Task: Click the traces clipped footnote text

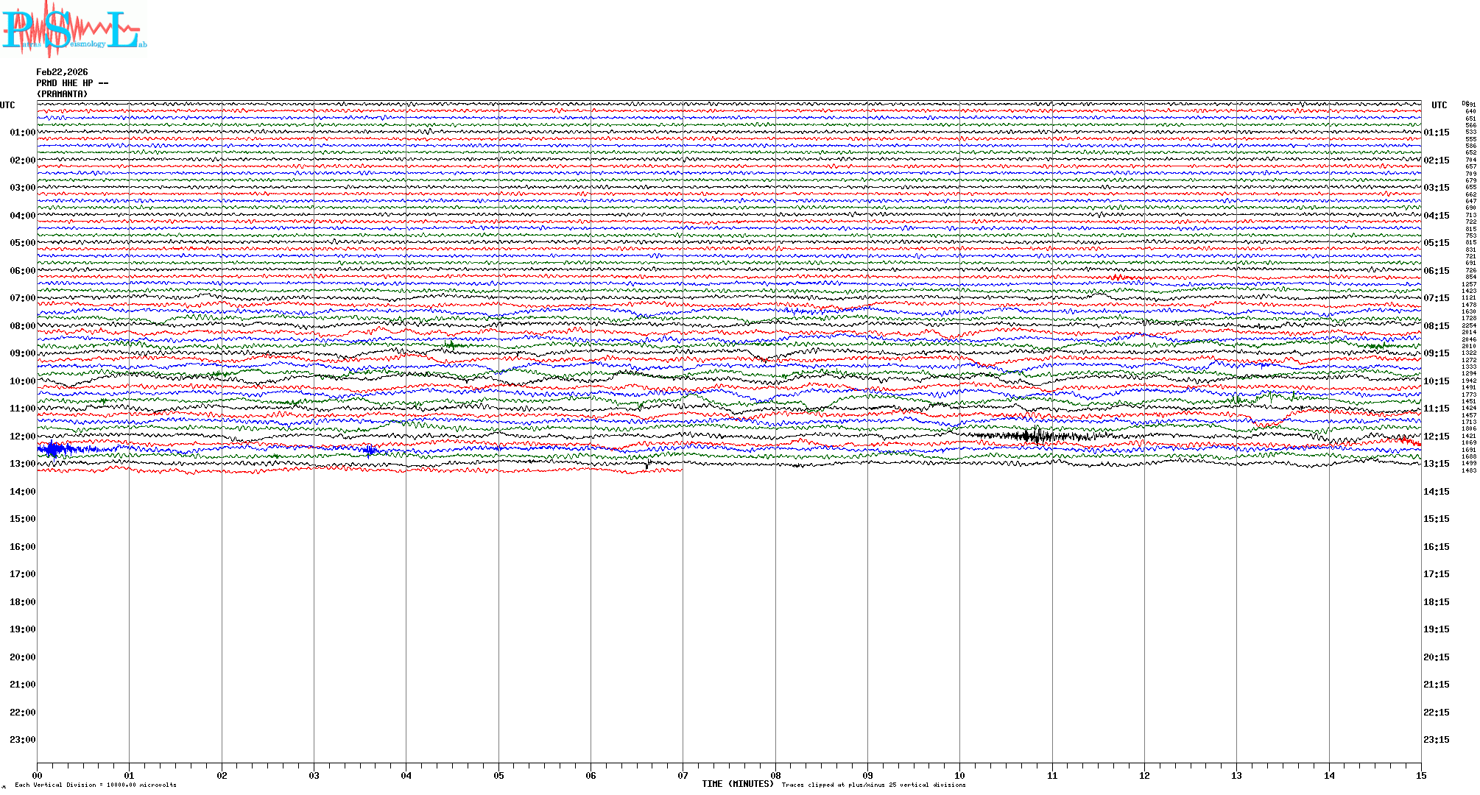Action: (x=873, y=785)
